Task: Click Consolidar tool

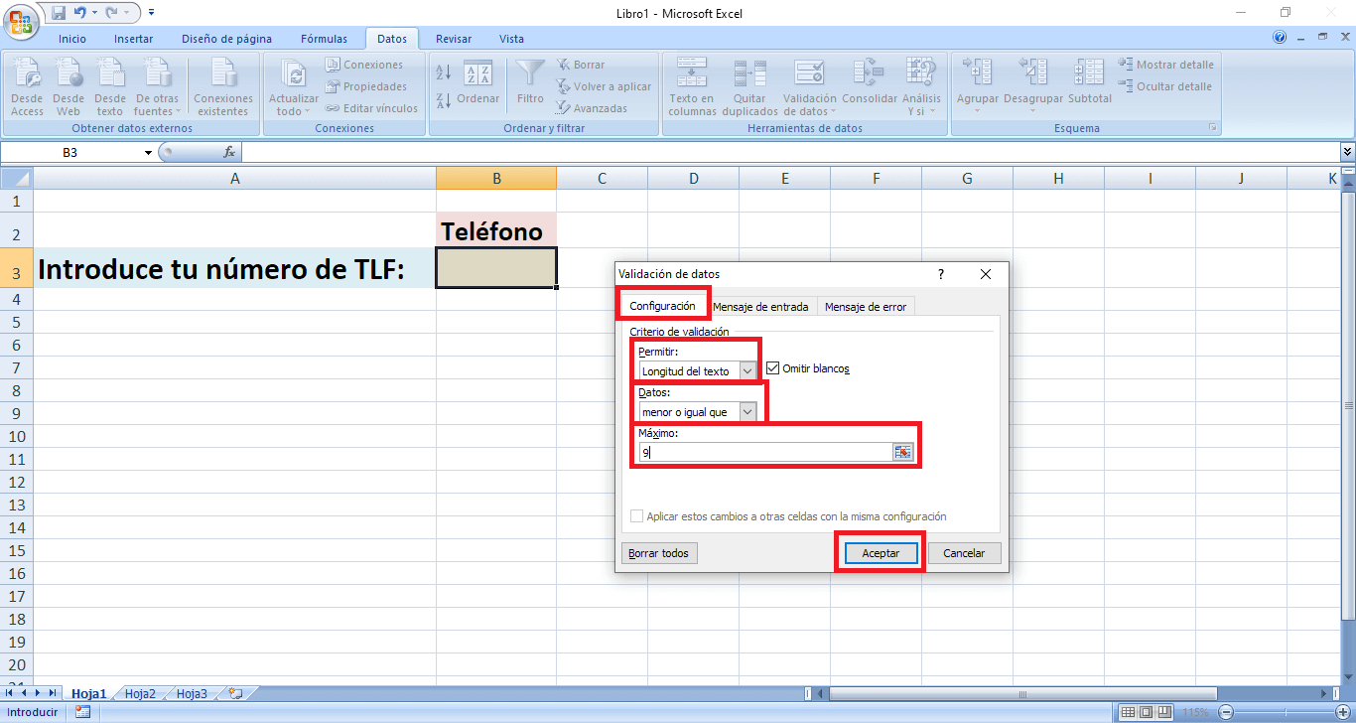Action: (870, 82)
